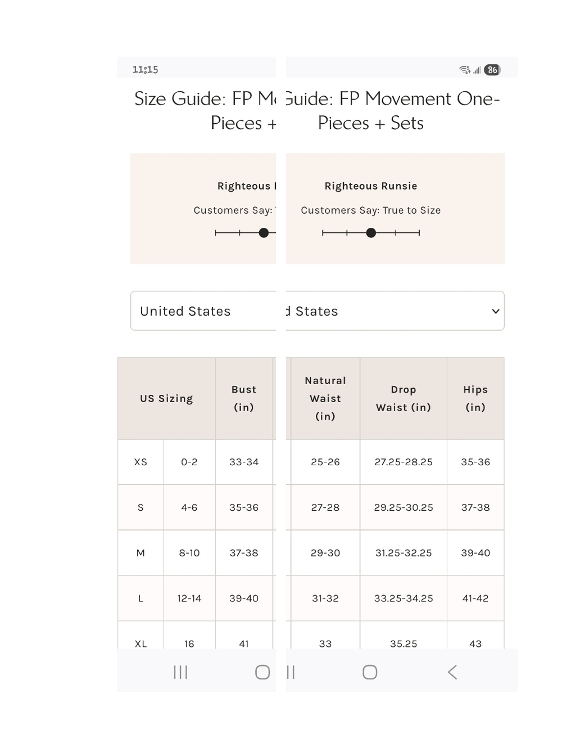Open the United States country selector

[x=203, y=310]
